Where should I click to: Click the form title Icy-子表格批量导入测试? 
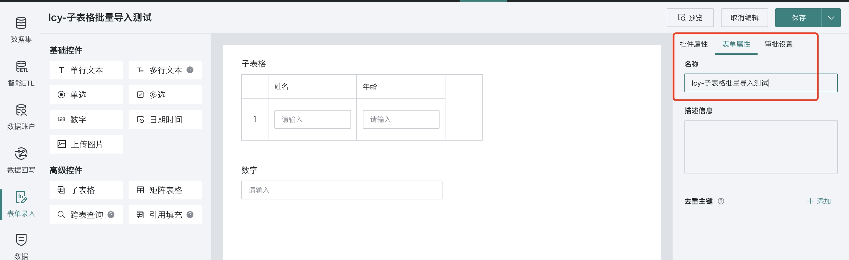[100, 17]
